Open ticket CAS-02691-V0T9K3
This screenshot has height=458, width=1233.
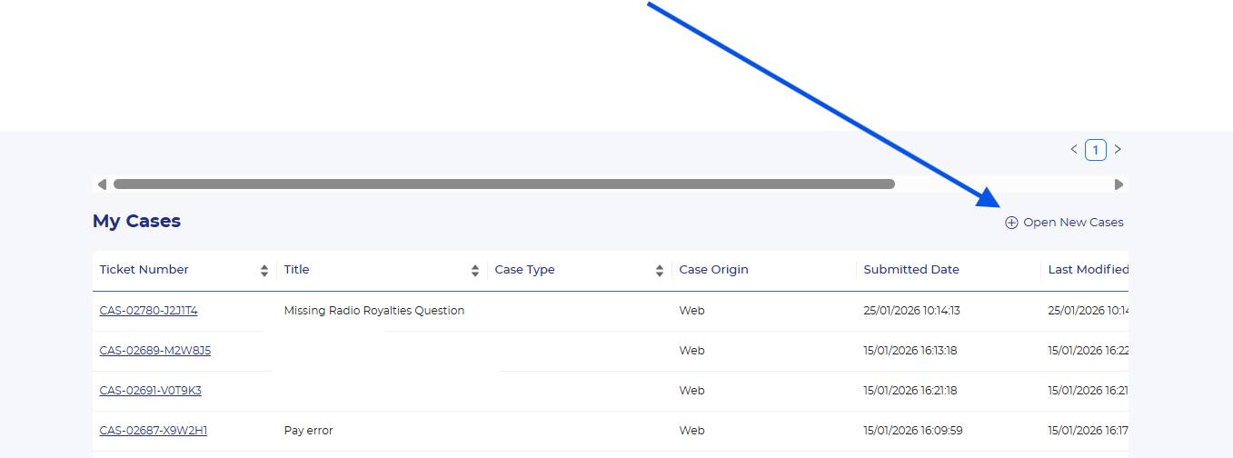[x=150, y=391]
